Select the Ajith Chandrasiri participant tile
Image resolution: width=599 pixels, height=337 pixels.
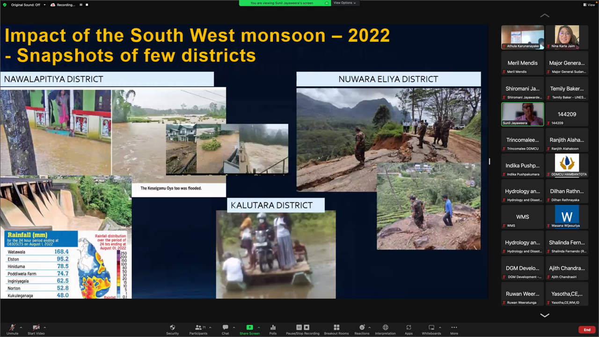(x=567, y=268)
